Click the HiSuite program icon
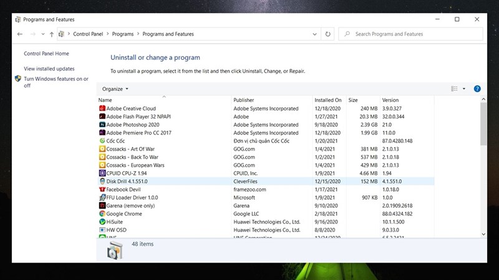The height and width of the screenshot is (280, 499). (x=102, y=222)
